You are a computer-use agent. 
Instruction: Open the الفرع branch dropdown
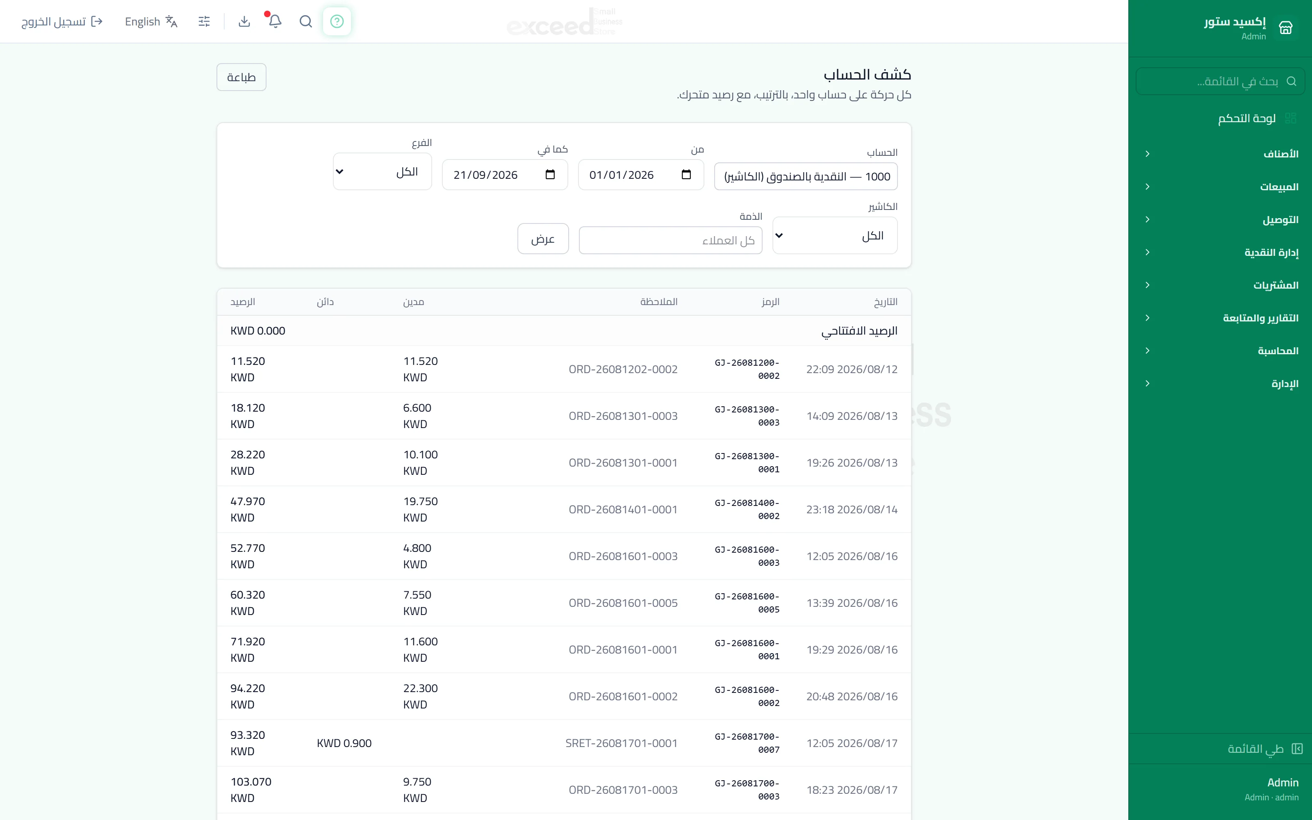point(382,171)
